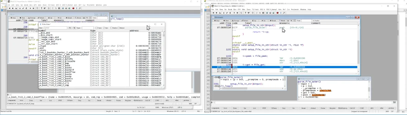Click Mode button in left List window
The height and width of the screenshot is (115, 407).
click(x=78, y=18)
